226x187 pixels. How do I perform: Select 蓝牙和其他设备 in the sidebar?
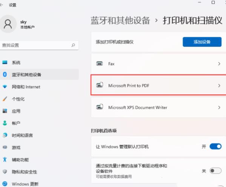point(39,74)
